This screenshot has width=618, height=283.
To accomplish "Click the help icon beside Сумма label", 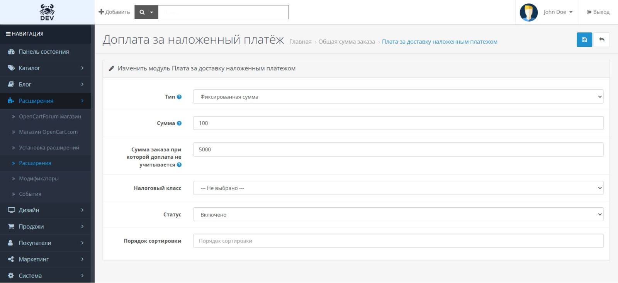I will [x=179, y=123].
